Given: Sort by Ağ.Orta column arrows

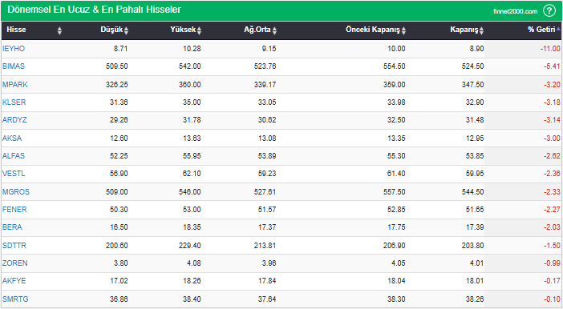Looking at the screenshot, I should (x=274, y=30).
